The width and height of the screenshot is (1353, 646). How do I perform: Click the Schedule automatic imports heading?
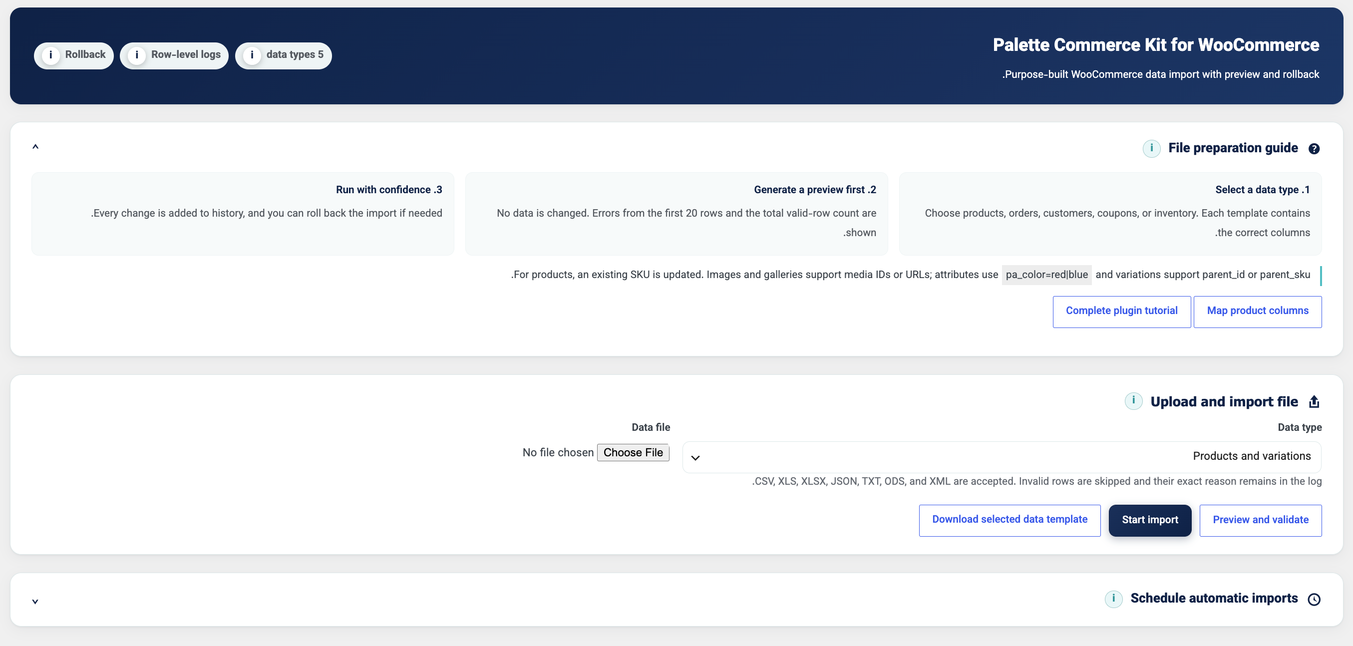tap(1214, 598)
